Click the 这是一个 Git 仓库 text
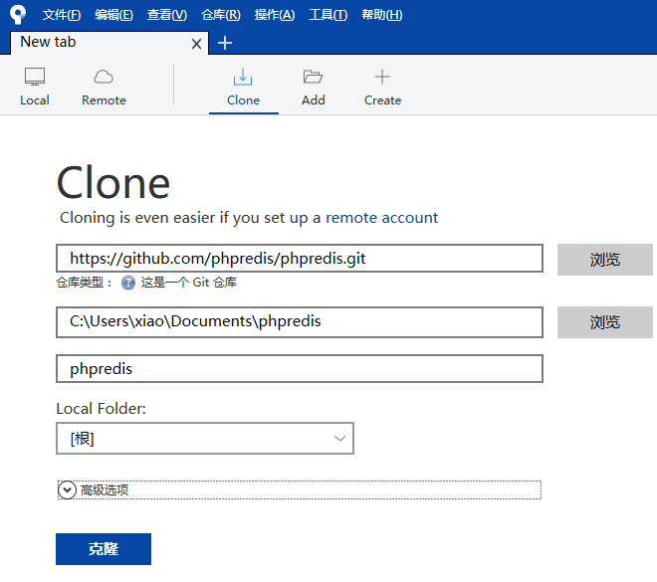 188,283
